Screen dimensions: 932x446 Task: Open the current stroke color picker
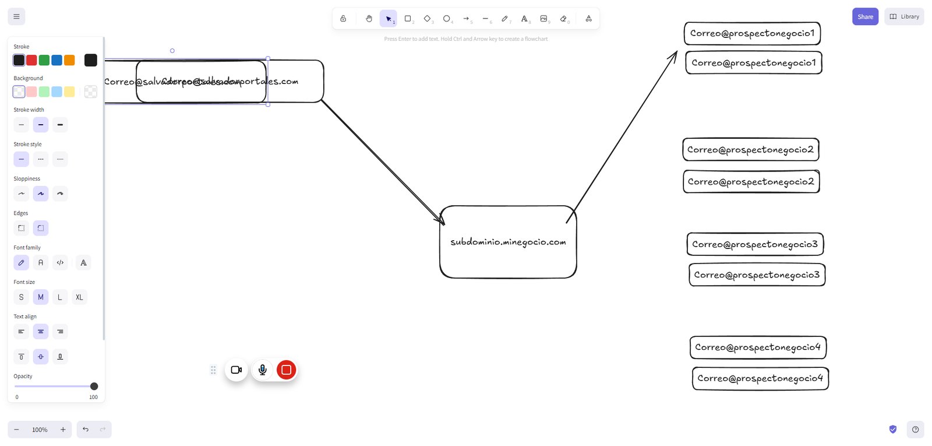pos(90,60)
